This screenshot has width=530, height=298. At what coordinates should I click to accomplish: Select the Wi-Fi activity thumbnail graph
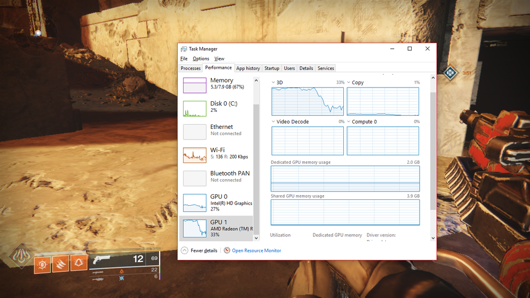tap(195, 155)
